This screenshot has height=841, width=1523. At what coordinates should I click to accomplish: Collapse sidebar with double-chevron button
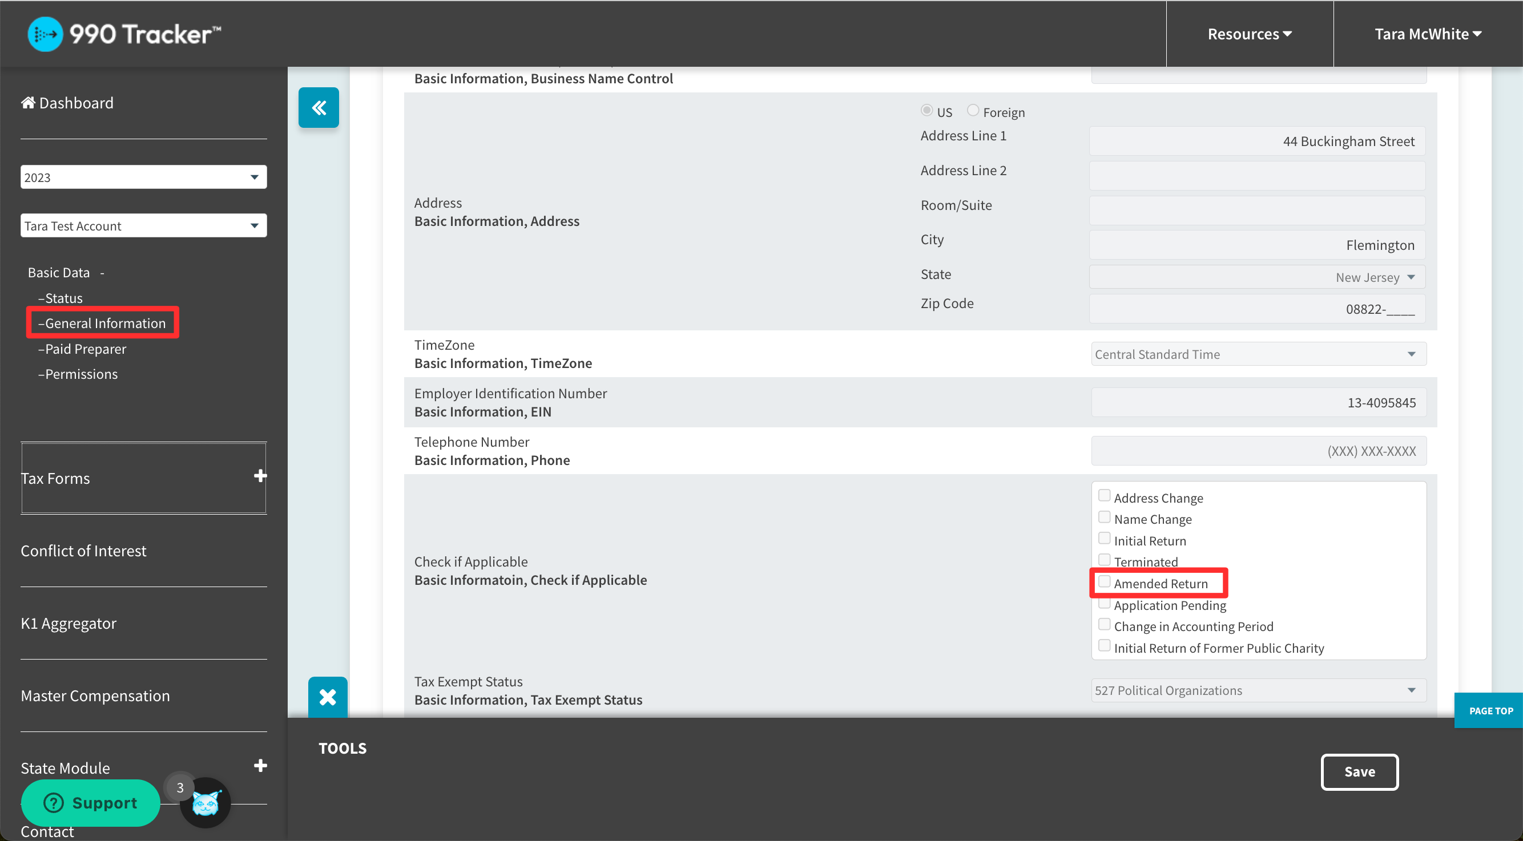319,108
